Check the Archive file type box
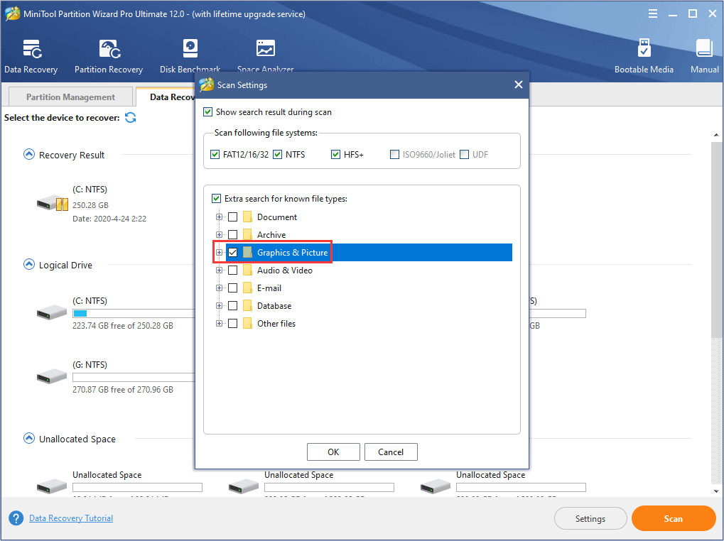The image size is (724, 541). (x=233, y=234)
